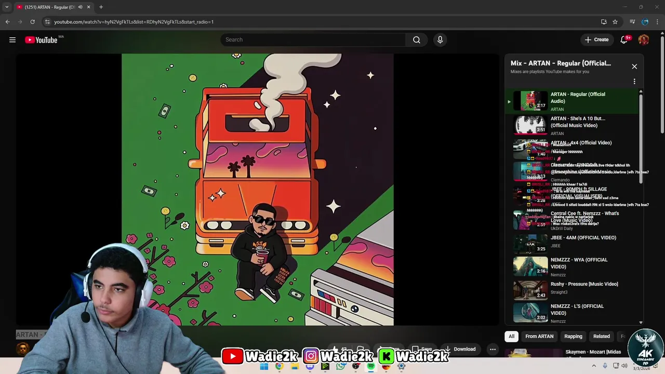Click the install app icon in address bar

coord(604,22)
